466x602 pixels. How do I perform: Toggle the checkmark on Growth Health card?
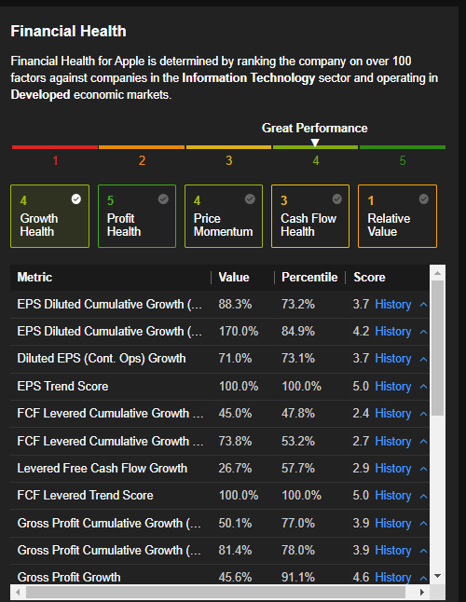pos(76,198)
